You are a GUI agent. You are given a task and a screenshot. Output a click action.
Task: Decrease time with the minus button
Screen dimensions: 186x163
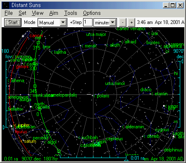coord(123,22)
